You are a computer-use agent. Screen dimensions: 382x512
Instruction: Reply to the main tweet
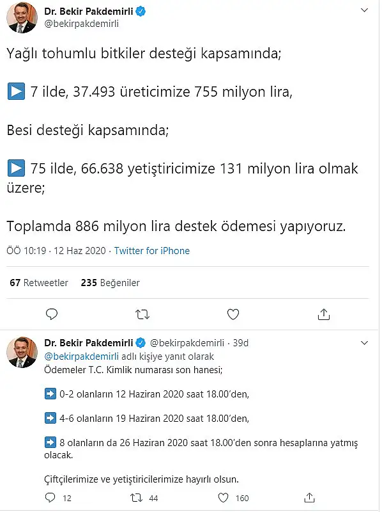point(52,314)
